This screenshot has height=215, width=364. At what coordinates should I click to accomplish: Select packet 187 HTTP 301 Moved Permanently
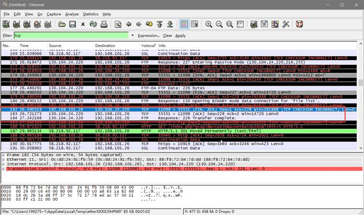pyautogui.click(x=179, y=131)
